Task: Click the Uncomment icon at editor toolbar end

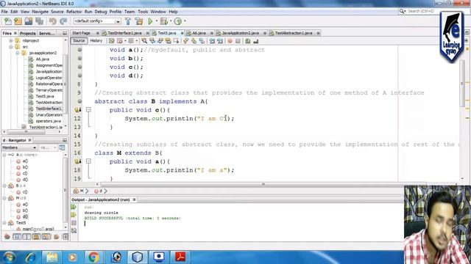Action: point(256,41)
